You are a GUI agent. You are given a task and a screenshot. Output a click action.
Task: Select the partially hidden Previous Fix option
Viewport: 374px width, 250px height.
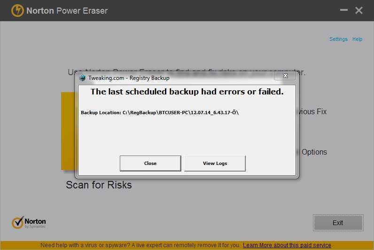click(x=312, y=112)
